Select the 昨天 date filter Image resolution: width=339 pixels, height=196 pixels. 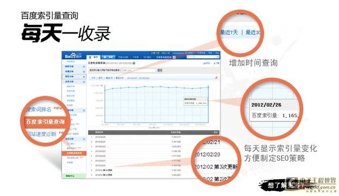pyautogui.click(x=101, y=78)
